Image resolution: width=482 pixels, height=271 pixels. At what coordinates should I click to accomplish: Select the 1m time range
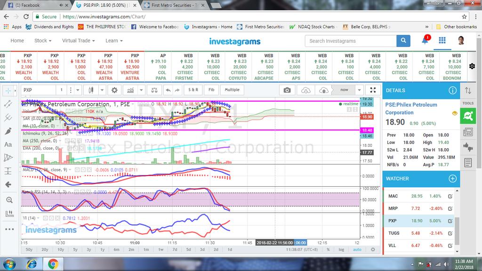(x=146, y=249)
